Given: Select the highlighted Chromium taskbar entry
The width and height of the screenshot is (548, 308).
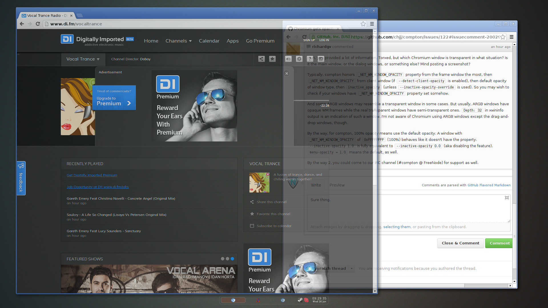Looking at the screenshot, I should point(233,300).
